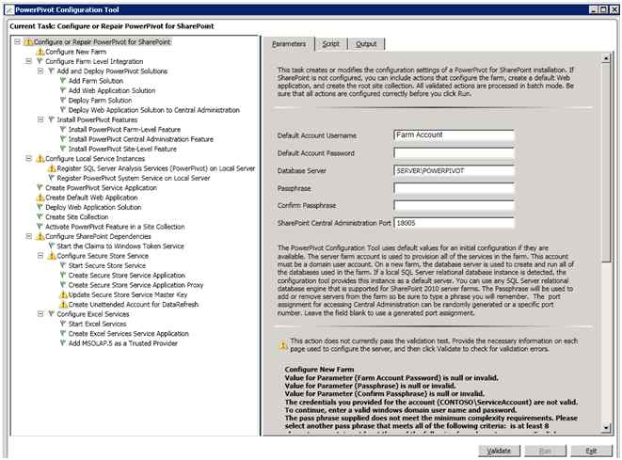Click status icon beside Add Farm Solution

point(63,81)
